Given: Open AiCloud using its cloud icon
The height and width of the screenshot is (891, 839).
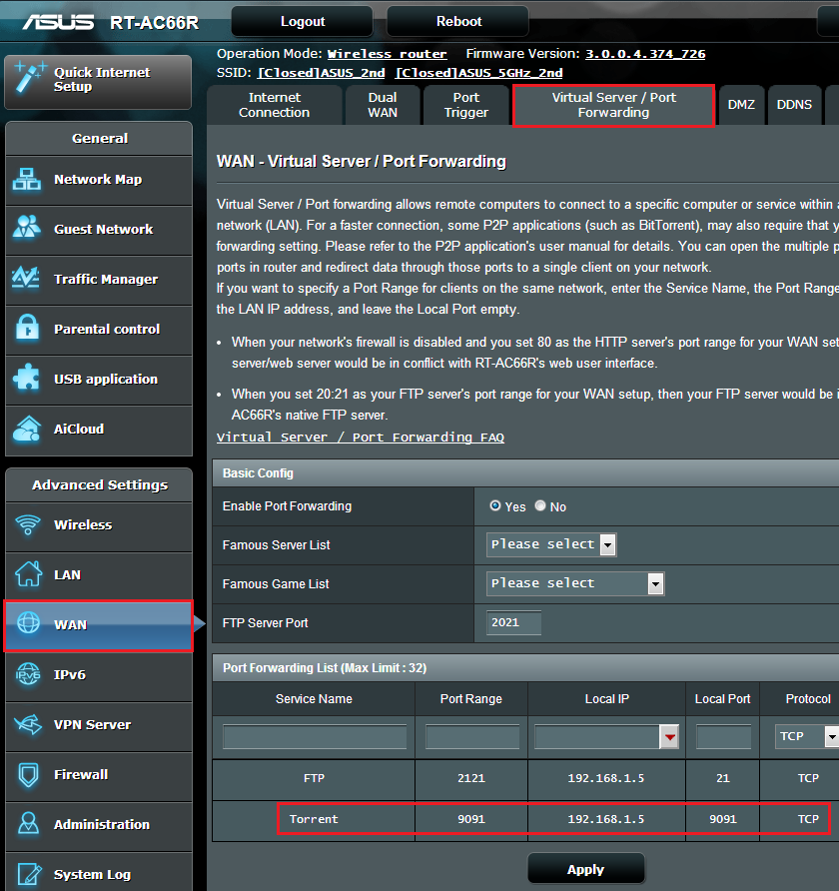Looking at the screenshot, I should click(27, 429).
